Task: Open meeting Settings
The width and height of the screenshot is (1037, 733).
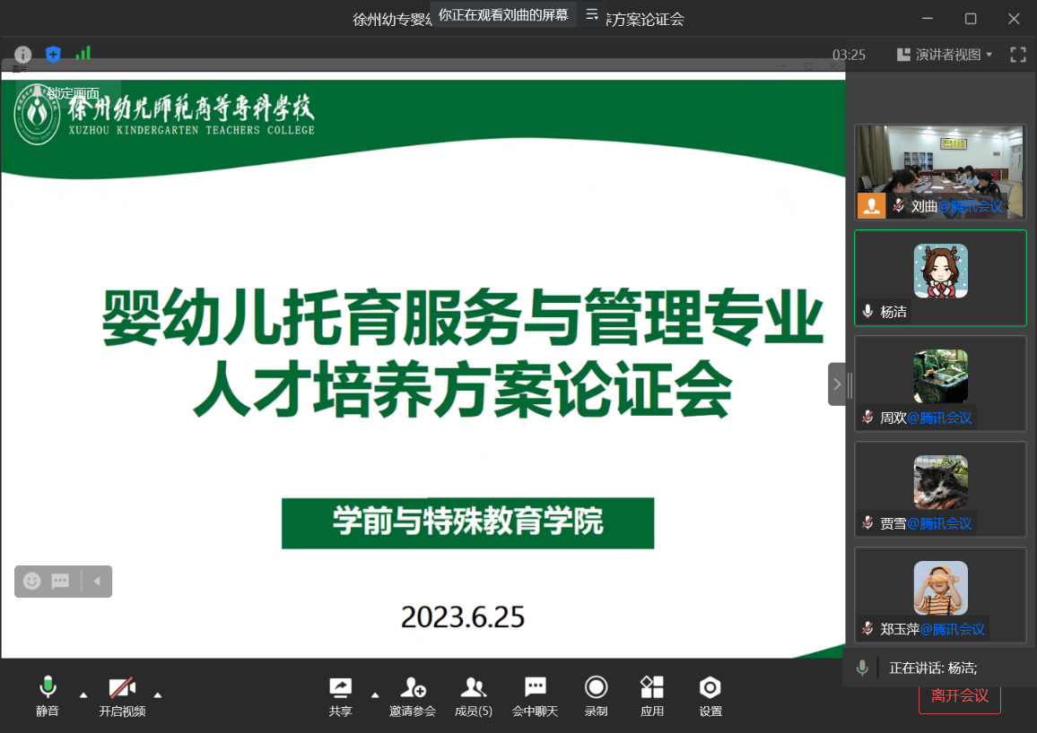Action: click(x=710, y=696)
